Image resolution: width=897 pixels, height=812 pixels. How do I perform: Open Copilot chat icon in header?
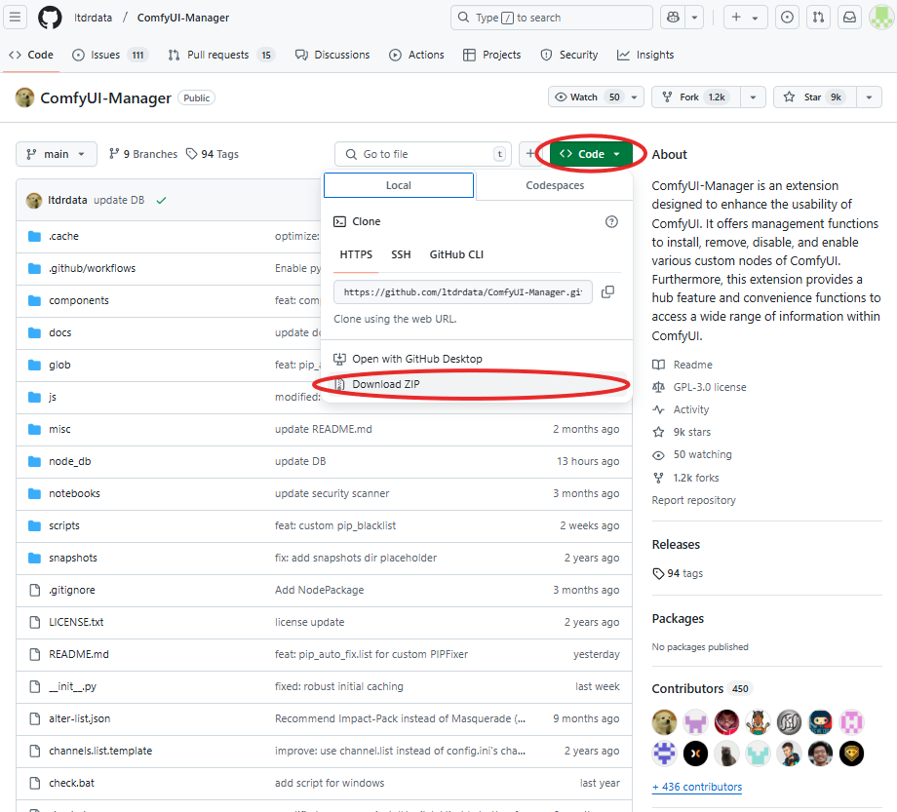tap(673, 18)
